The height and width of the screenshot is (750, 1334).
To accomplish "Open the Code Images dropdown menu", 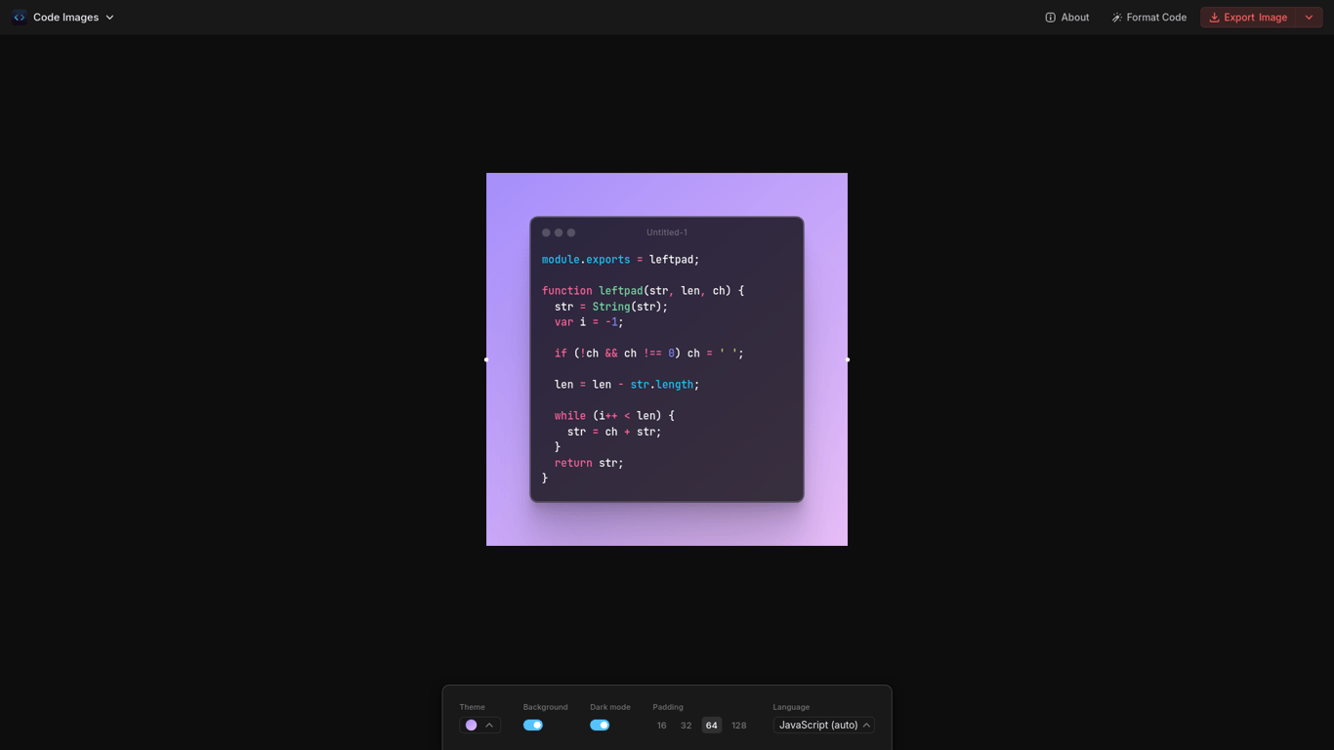I will click(x=73, y=18).
